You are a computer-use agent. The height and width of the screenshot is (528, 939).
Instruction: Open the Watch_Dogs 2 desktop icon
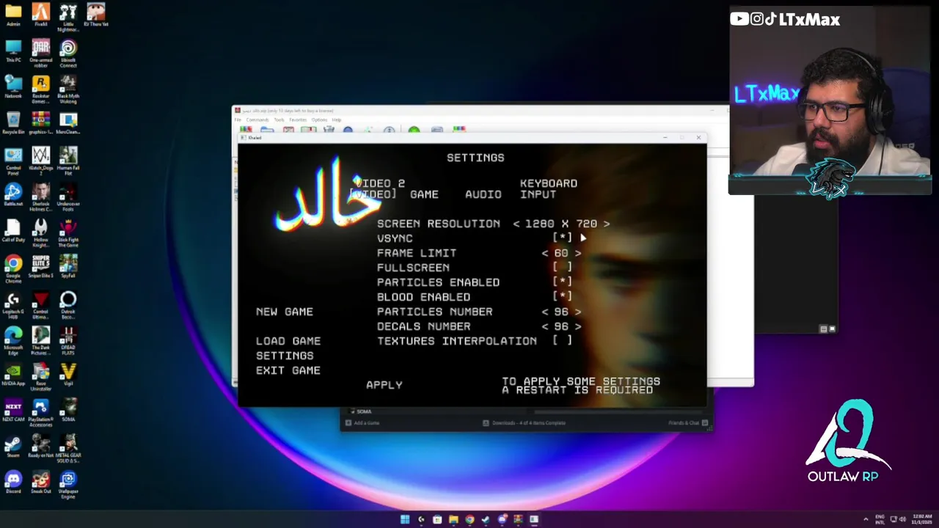tap(40, 161)
